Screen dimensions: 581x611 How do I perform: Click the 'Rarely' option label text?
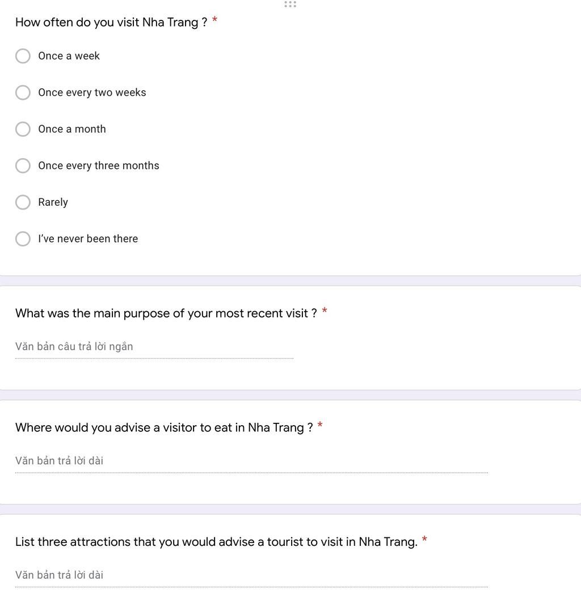click(x=53, y=202)
